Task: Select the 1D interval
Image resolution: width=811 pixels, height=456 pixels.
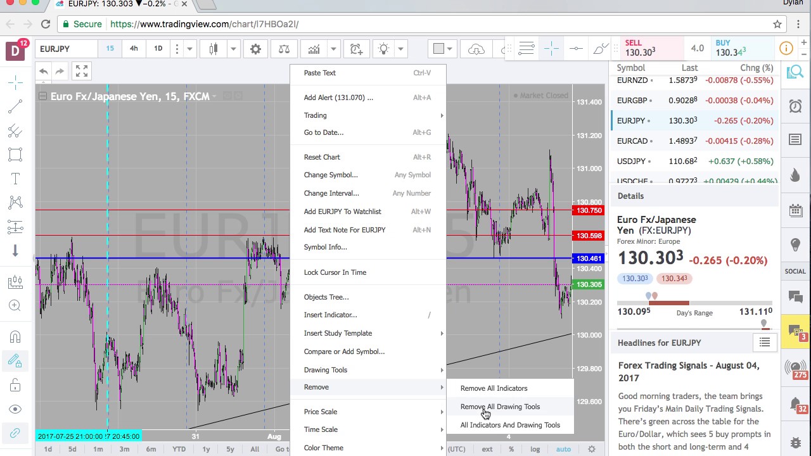Action: pos(158,49)
